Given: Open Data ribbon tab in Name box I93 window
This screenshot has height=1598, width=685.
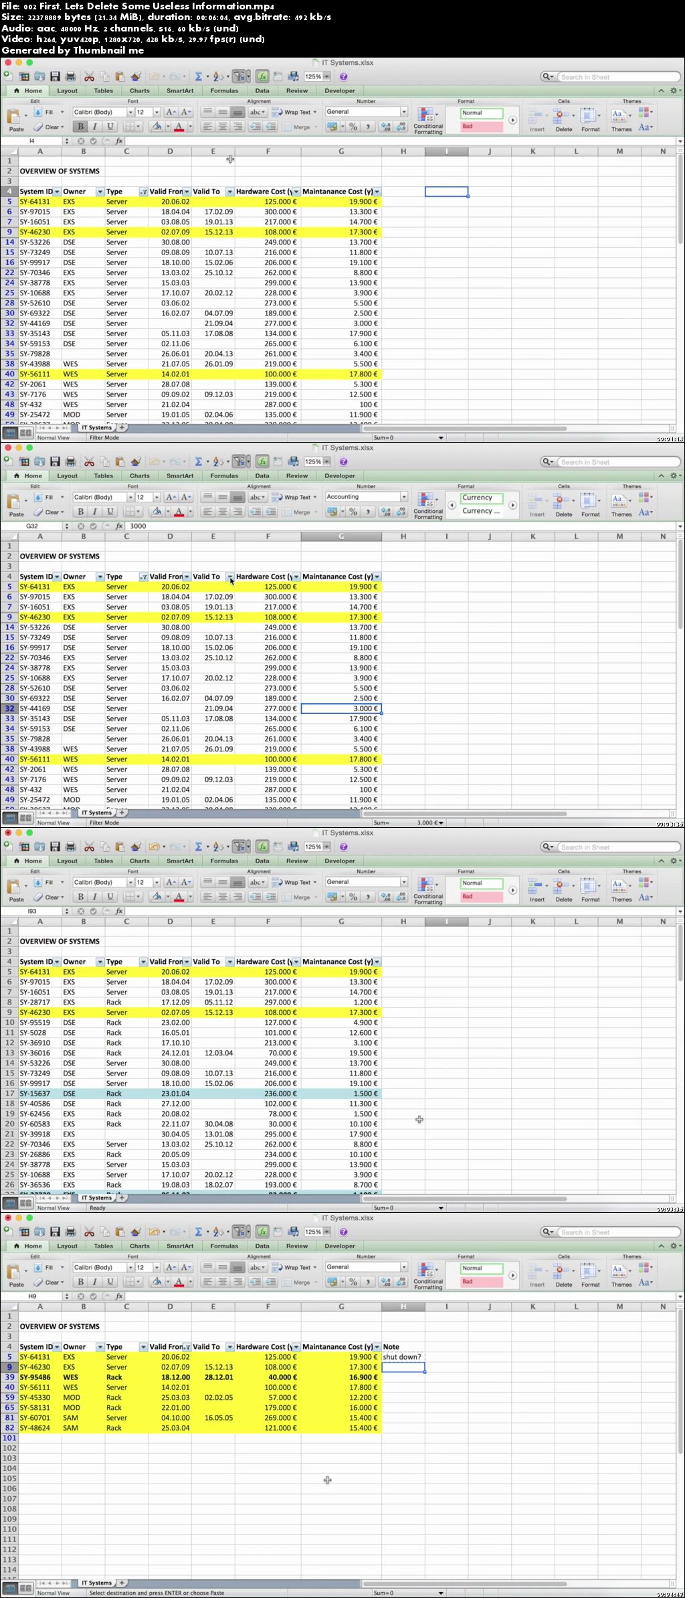Looking at the screenshot, I should tap(262, 861).
